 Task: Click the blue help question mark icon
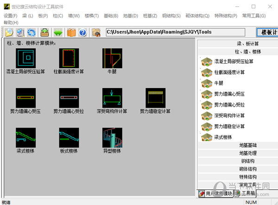[x=83, y=32]
